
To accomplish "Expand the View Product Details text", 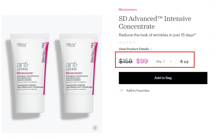I will tap(134, 49).
